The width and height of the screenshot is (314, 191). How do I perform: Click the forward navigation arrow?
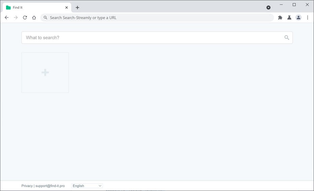[x=15, y=17]
